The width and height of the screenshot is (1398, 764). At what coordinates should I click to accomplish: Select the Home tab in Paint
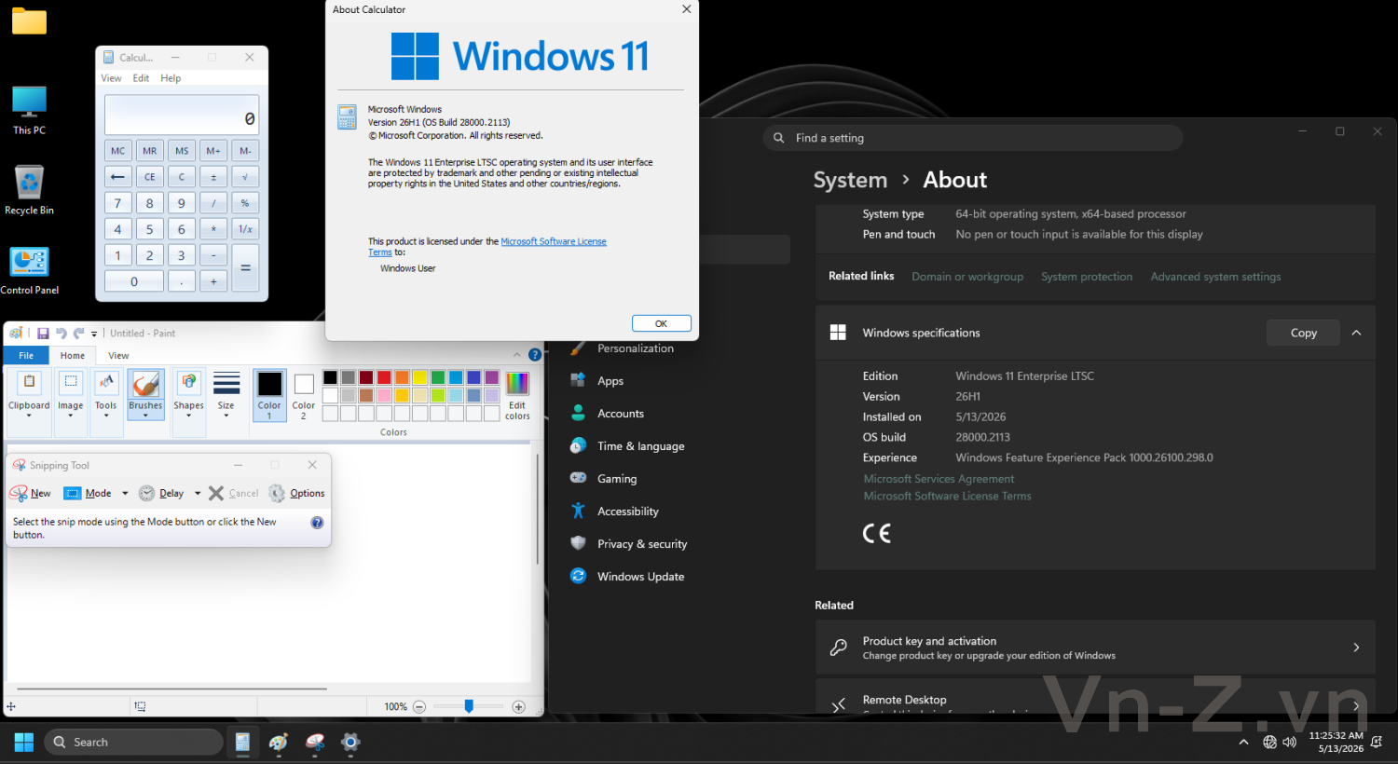(x=73, y=356)
